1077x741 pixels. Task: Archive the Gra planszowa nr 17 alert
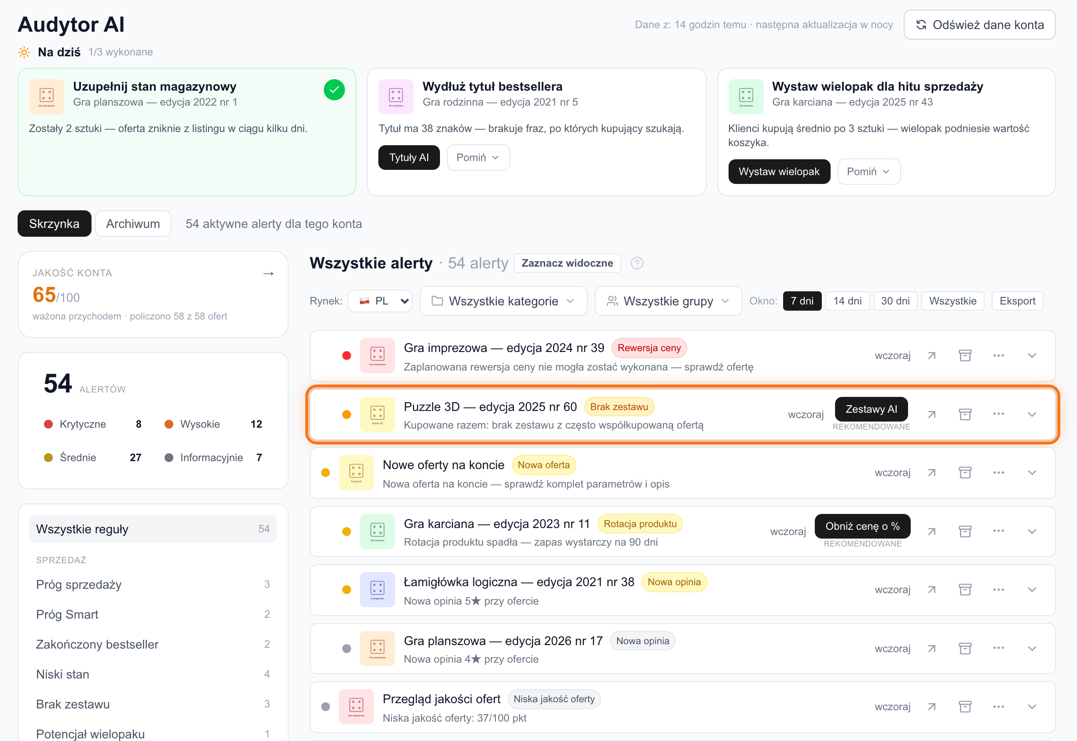coord(965,648)
